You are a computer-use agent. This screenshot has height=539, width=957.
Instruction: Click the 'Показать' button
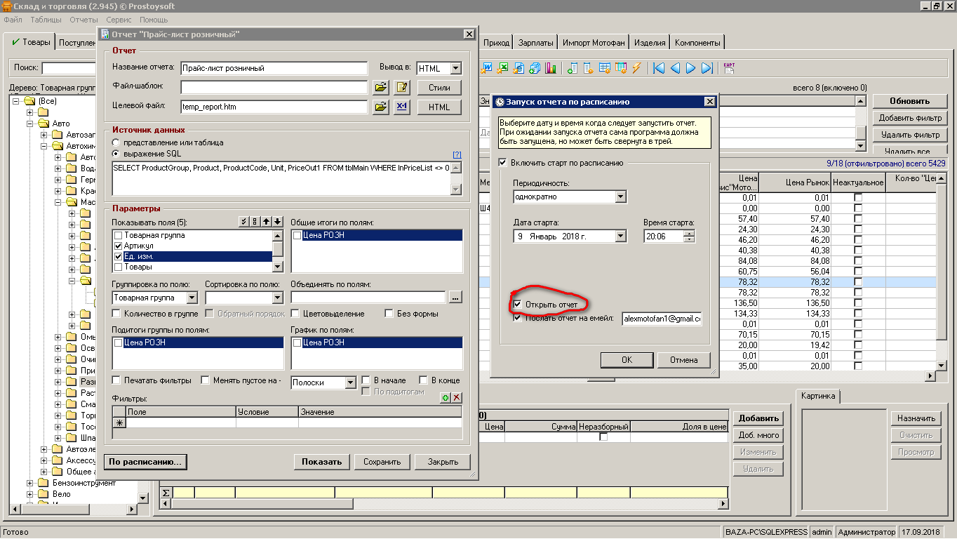[321, 462]
